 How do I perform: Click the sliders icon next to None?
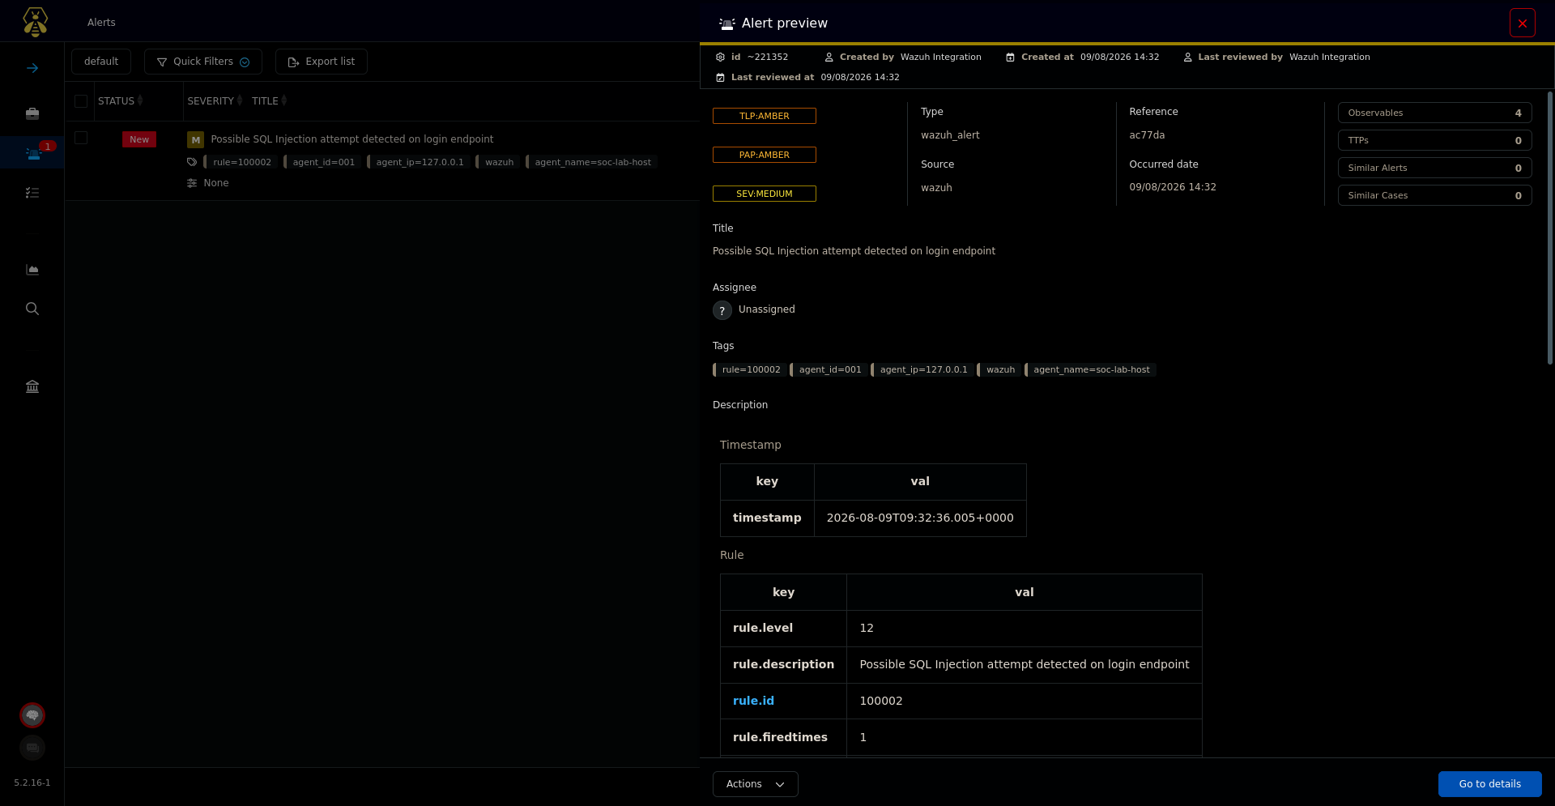(192, 183)
